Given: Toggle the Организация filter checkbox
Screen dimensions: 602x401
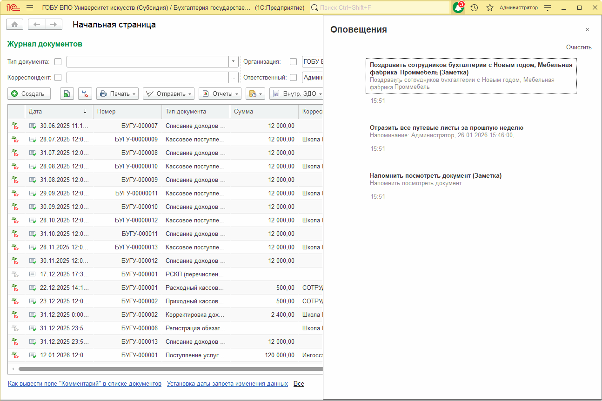Looking at the screenshot, I should point(293,61).
